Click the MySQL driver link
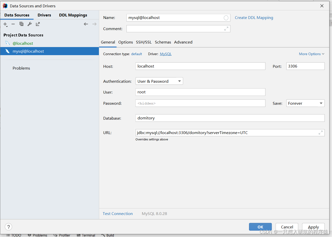332x237 pixels. pos(166,54)
